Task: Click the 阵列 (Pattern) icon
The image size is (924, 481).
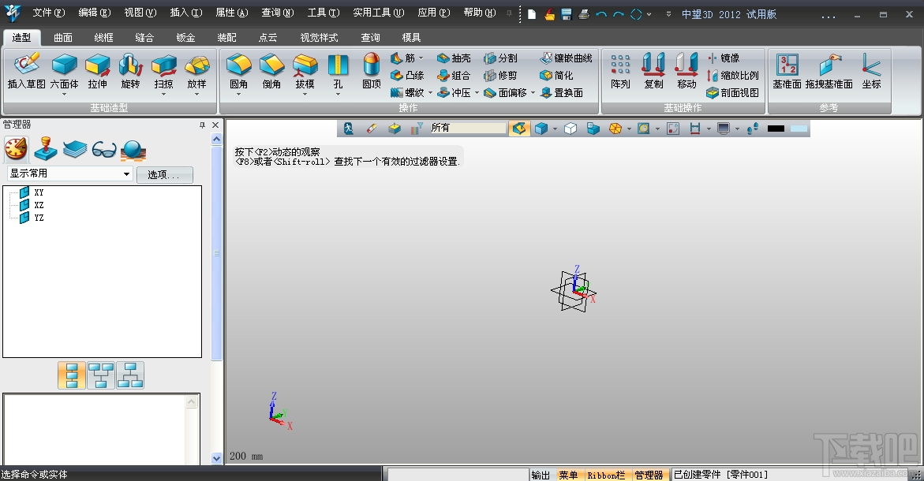Action: (620, 65)
